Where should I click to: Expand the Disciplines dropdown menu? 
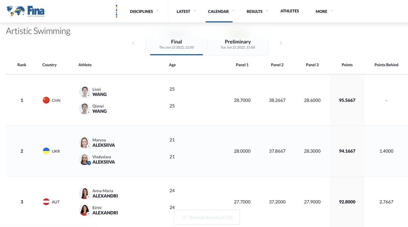coord(144,11)
